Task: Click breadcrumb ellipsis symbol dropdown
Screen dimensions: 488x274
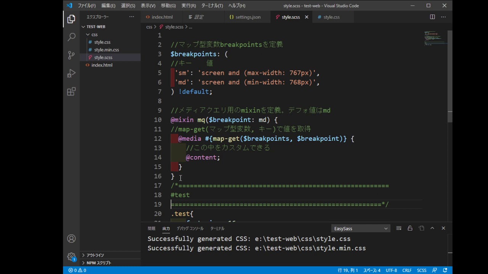Action: (x=191, y=27)
